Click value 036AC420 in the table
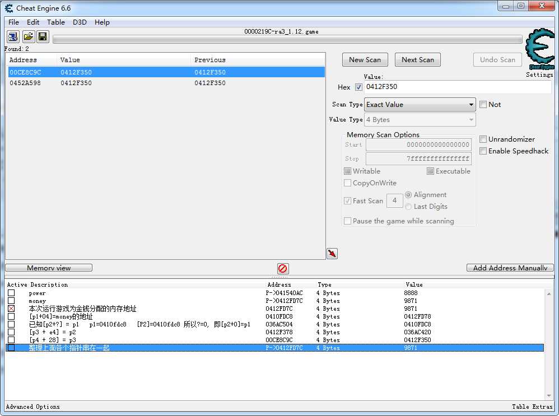Screen dimensions: 559x416 pyautogui.click(x=417, y=332)
